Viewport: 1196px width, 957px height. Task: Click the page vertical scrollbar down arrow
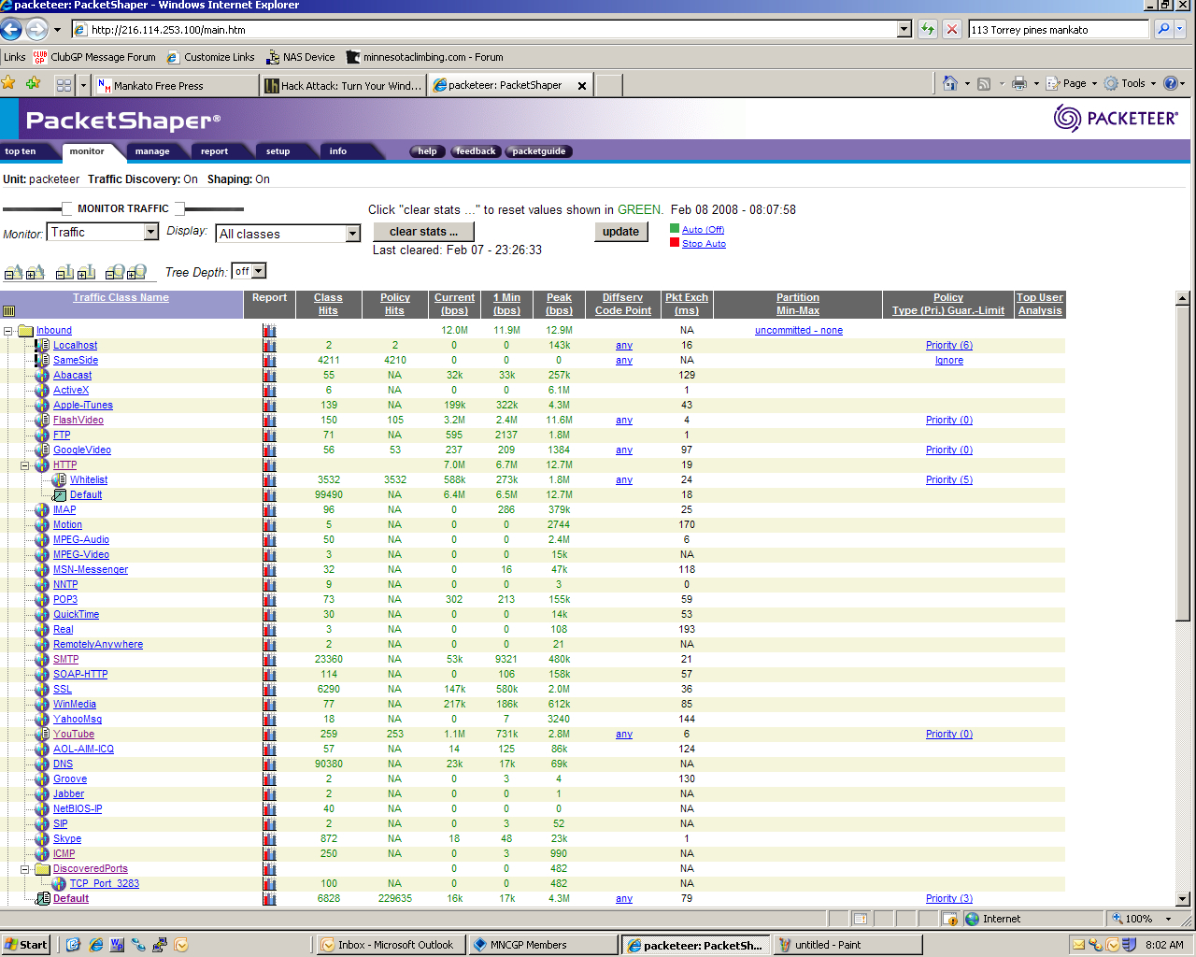click(1182, 899)
